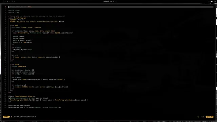Click the puts album.to_json line
Viewport: 217px width, 122px height.
tap(35, 107)
